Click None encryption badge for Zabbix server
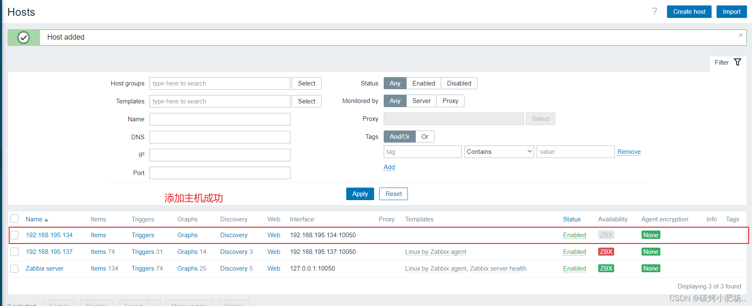 [650, 268]
